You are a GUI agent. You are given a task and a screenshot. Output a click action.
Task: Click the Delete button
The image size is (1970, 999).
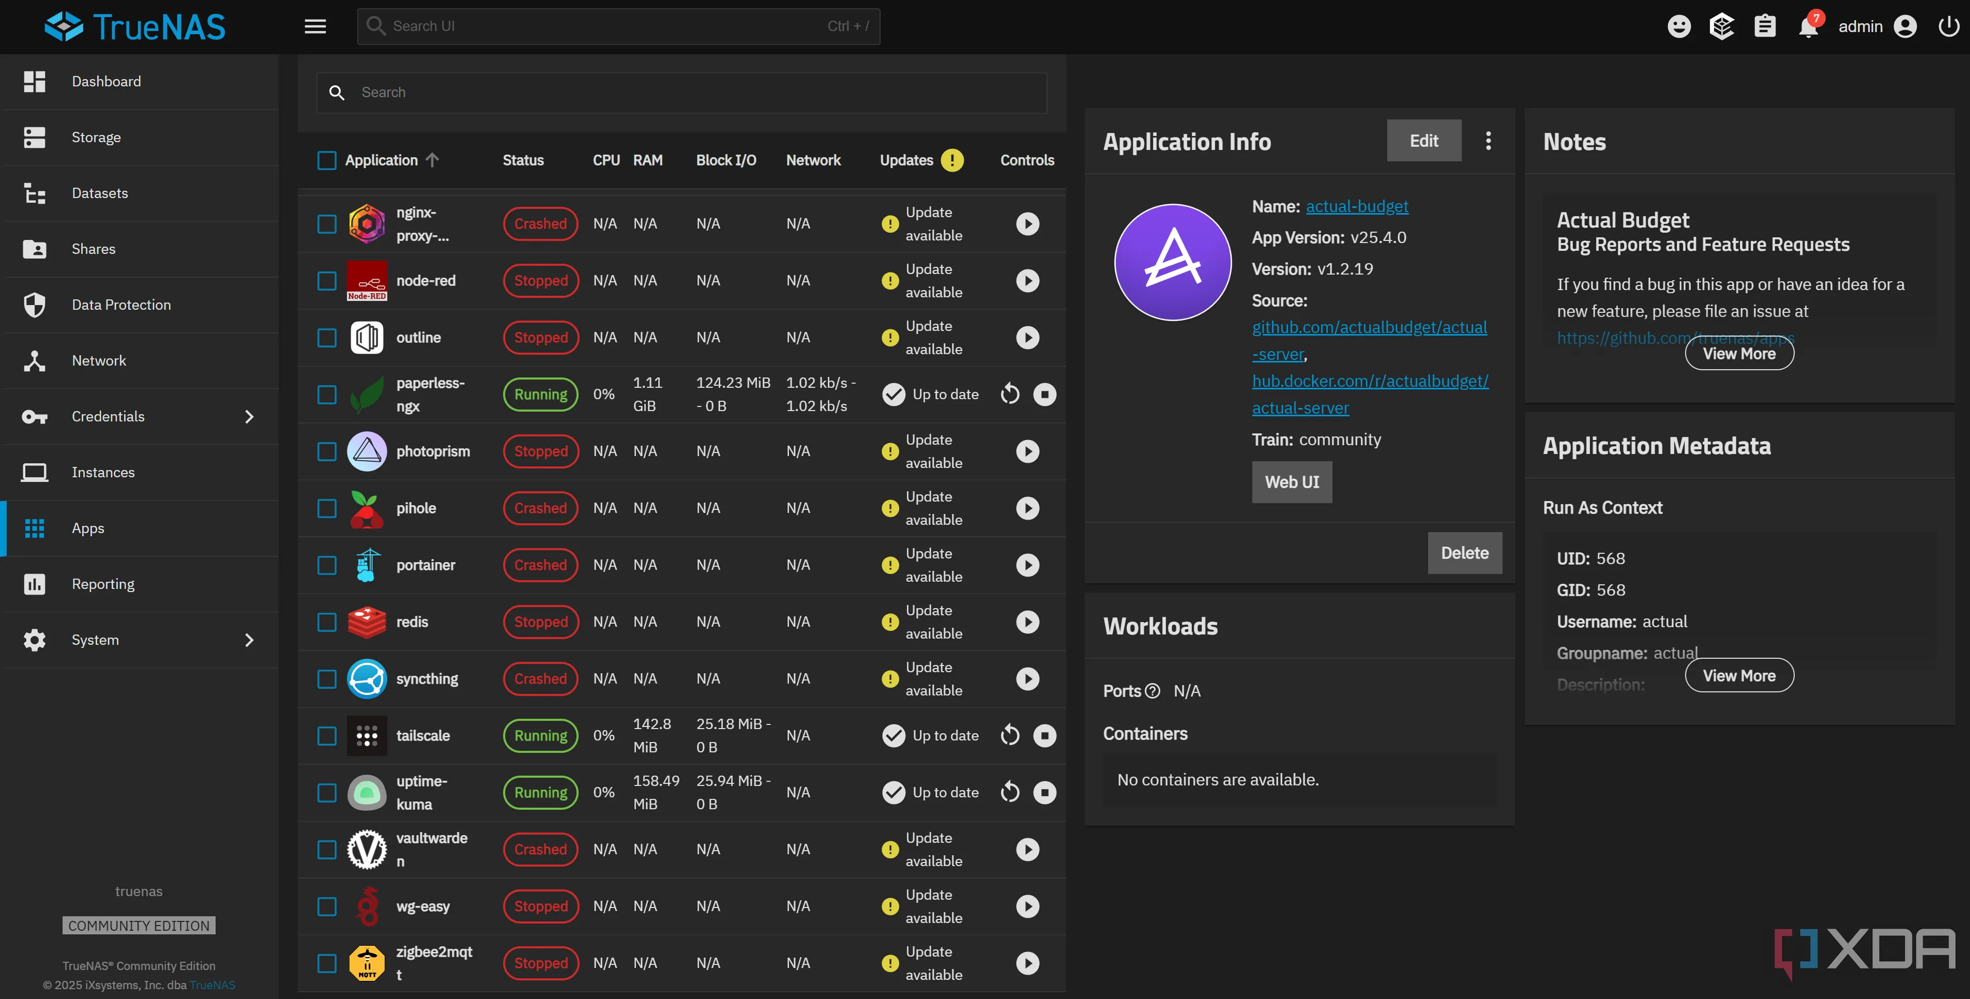click(1464, 553)
